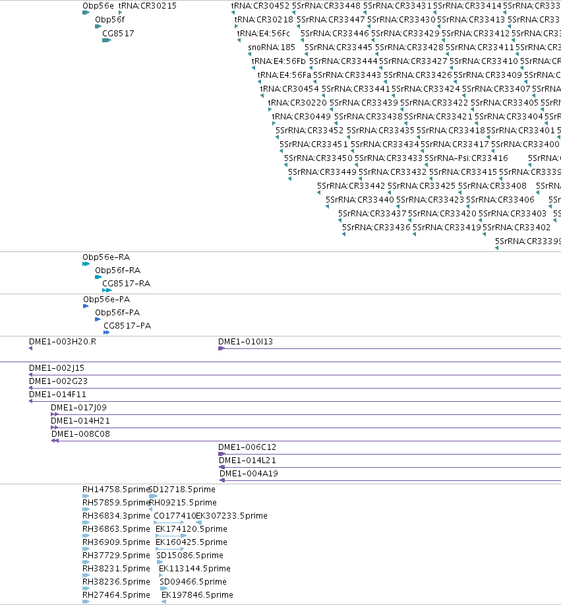Click the RH14758.5prime EST glyph
The width and height of the screenshot is (561, 605).
click(x=86, y=496)
